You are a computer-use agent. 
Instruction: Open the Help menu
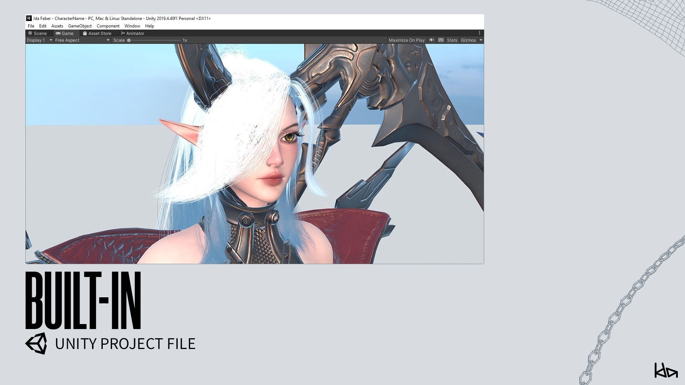(149, 26)
